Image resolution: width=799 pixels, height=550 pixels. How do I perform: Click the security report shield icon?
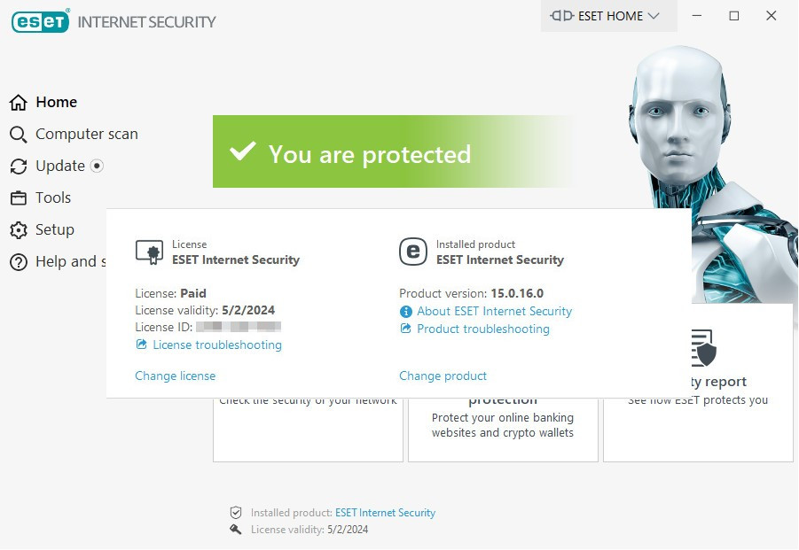[704, 349]
